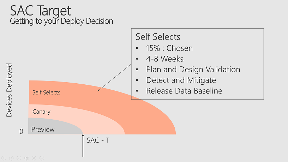This screenshot has width=288, height=162.
Task: Click the Self Selects callout heading
Action: (x=158, y=37)
